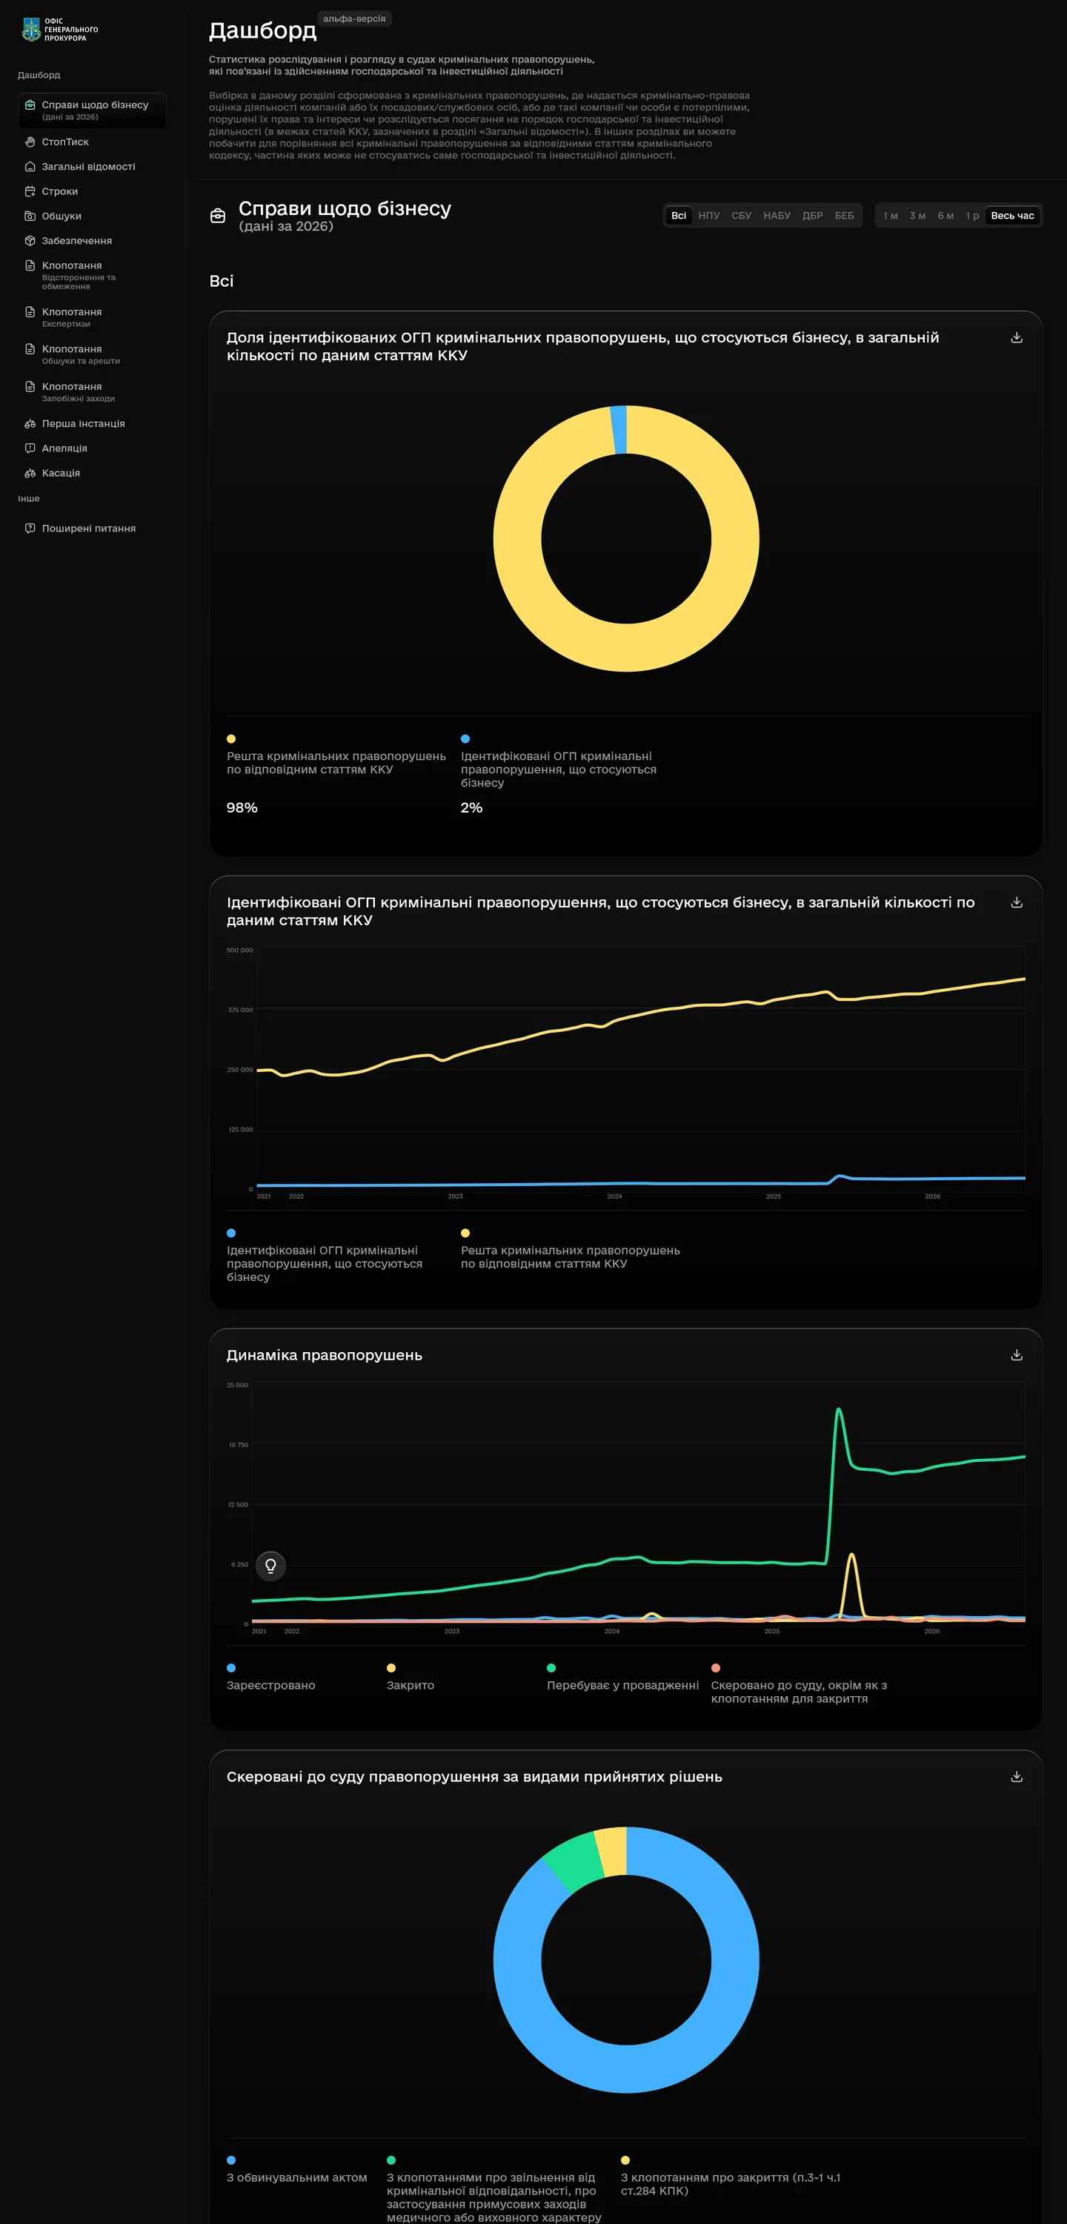The height and width of the screenshot is (2224, 1067).
Task: Open Клопотання Запобіжні заходи page
Action: click(x=91, y=392)
